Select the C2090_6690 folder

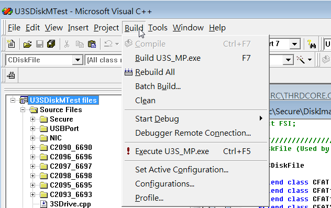(x=71, y=147)
